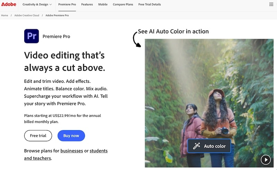
Task: Expand the Creativity & Design menu
Action: 37,5
